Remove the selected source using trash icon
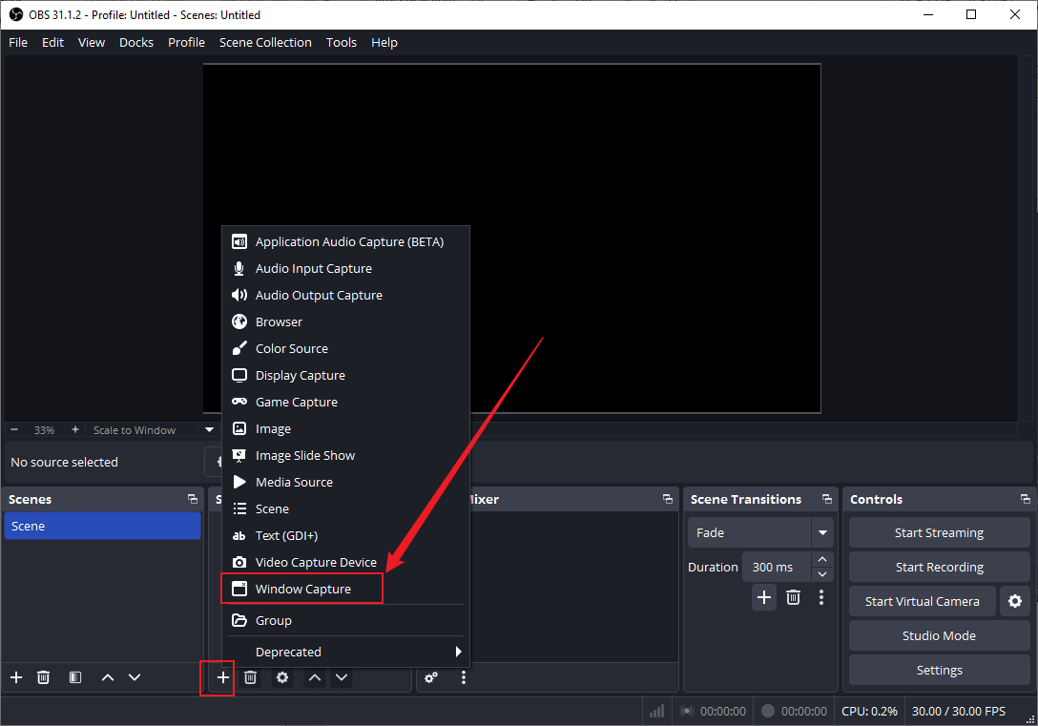The image size is (1038, 726). coord(250,677)
